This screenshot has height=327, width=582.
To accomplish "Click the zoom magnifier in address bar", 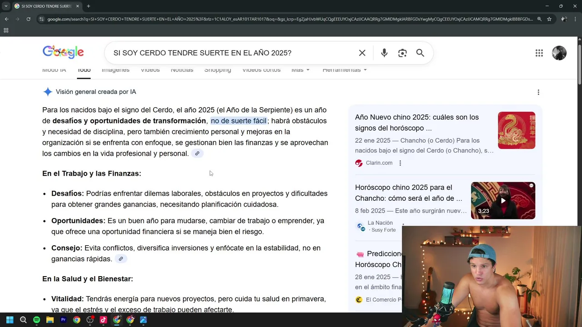I will pos(539,19).
